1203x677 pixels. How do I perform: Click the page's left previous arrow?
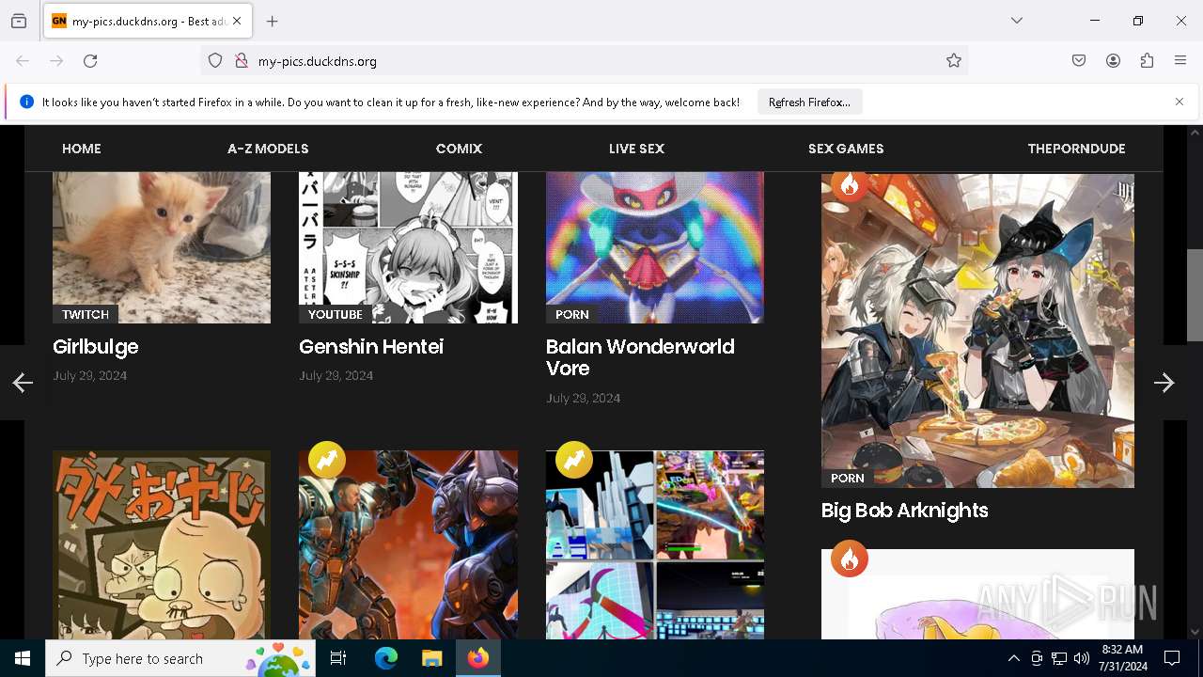23,383
